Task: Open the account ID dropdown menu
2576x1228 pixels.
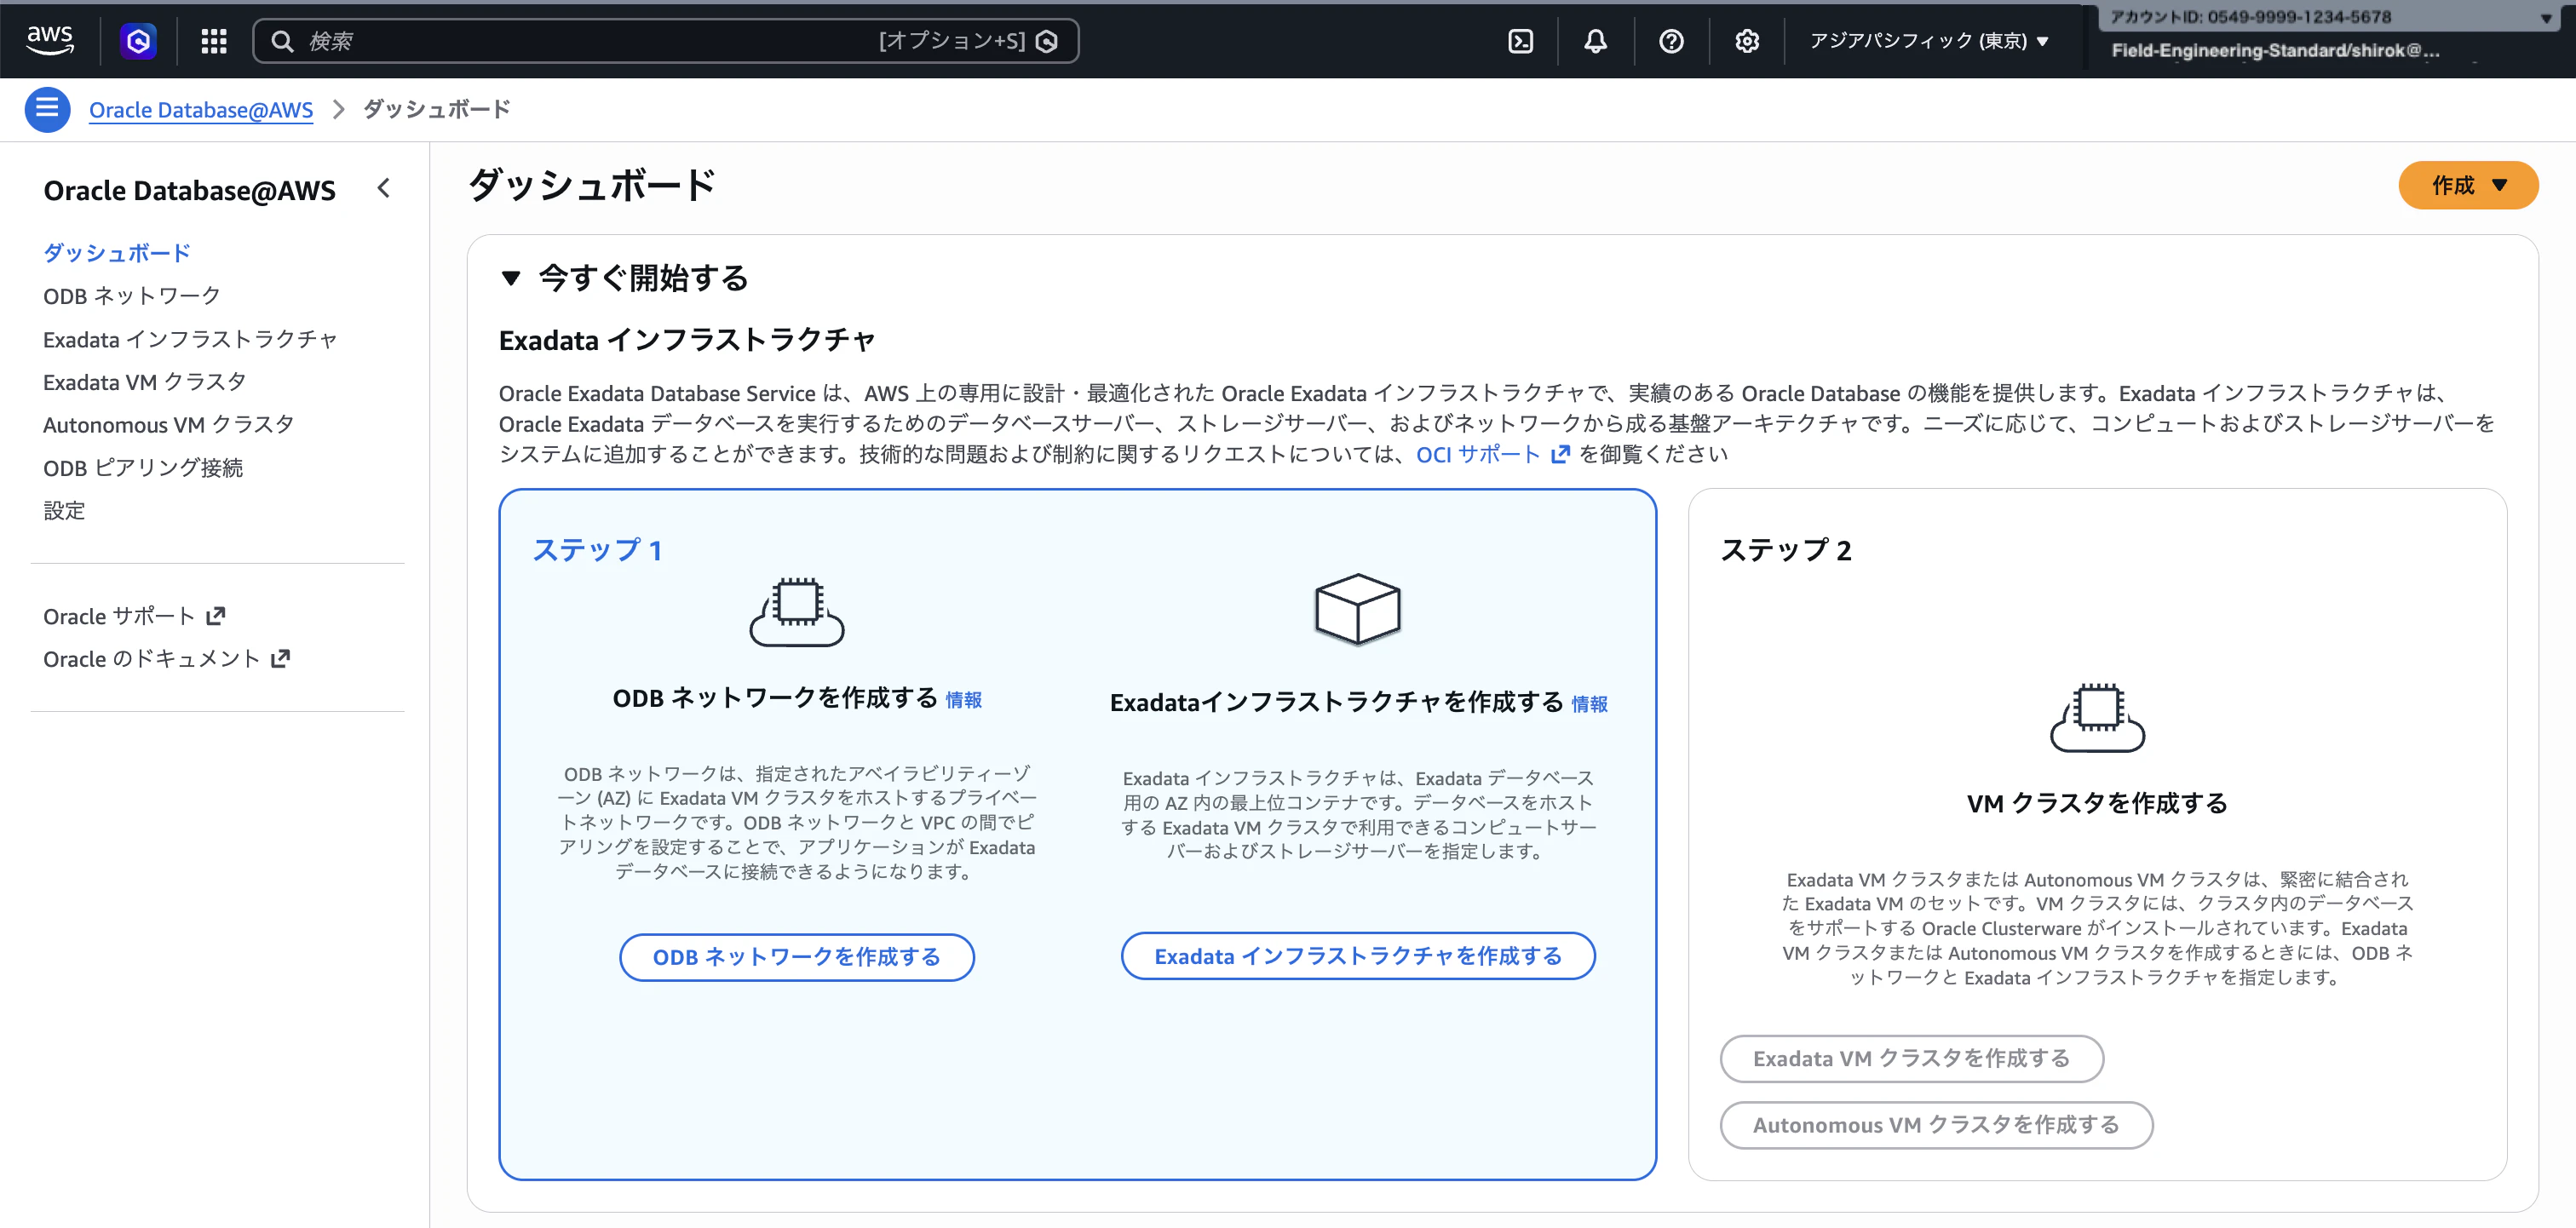Action: pos(2331,17)
